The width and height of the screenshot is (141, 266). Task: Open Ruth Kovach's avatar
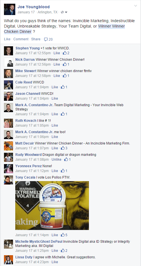[8, 123]
